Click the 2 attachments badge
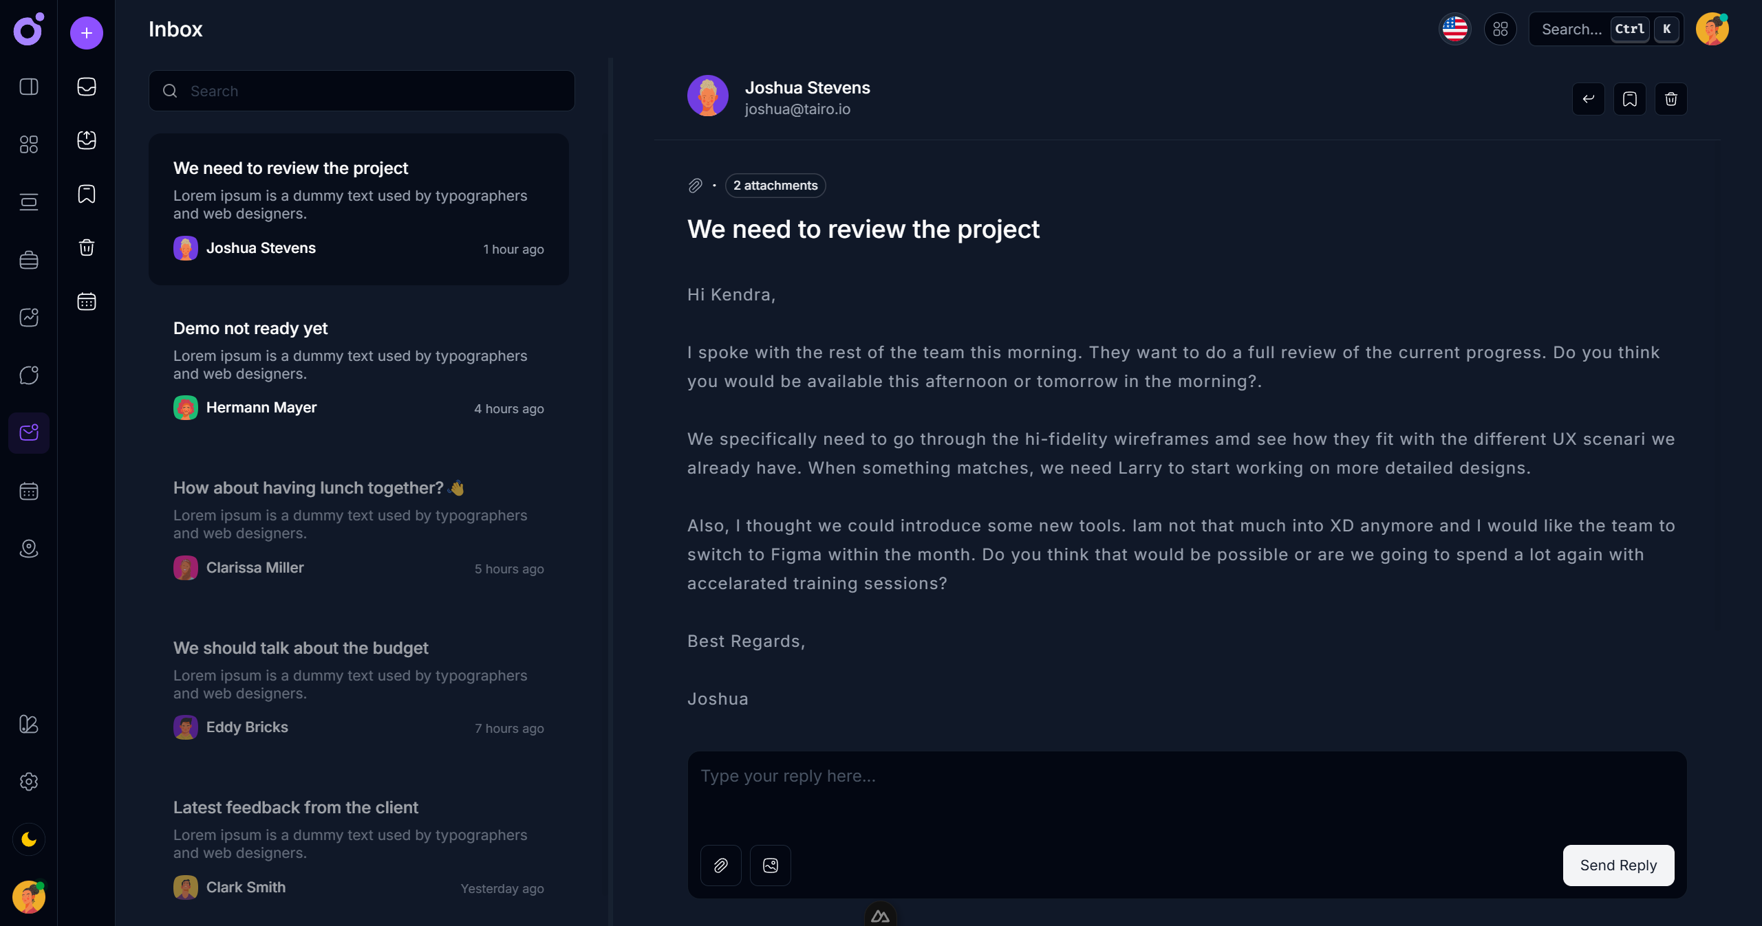 pyautogui.click(x=775, y=186)
